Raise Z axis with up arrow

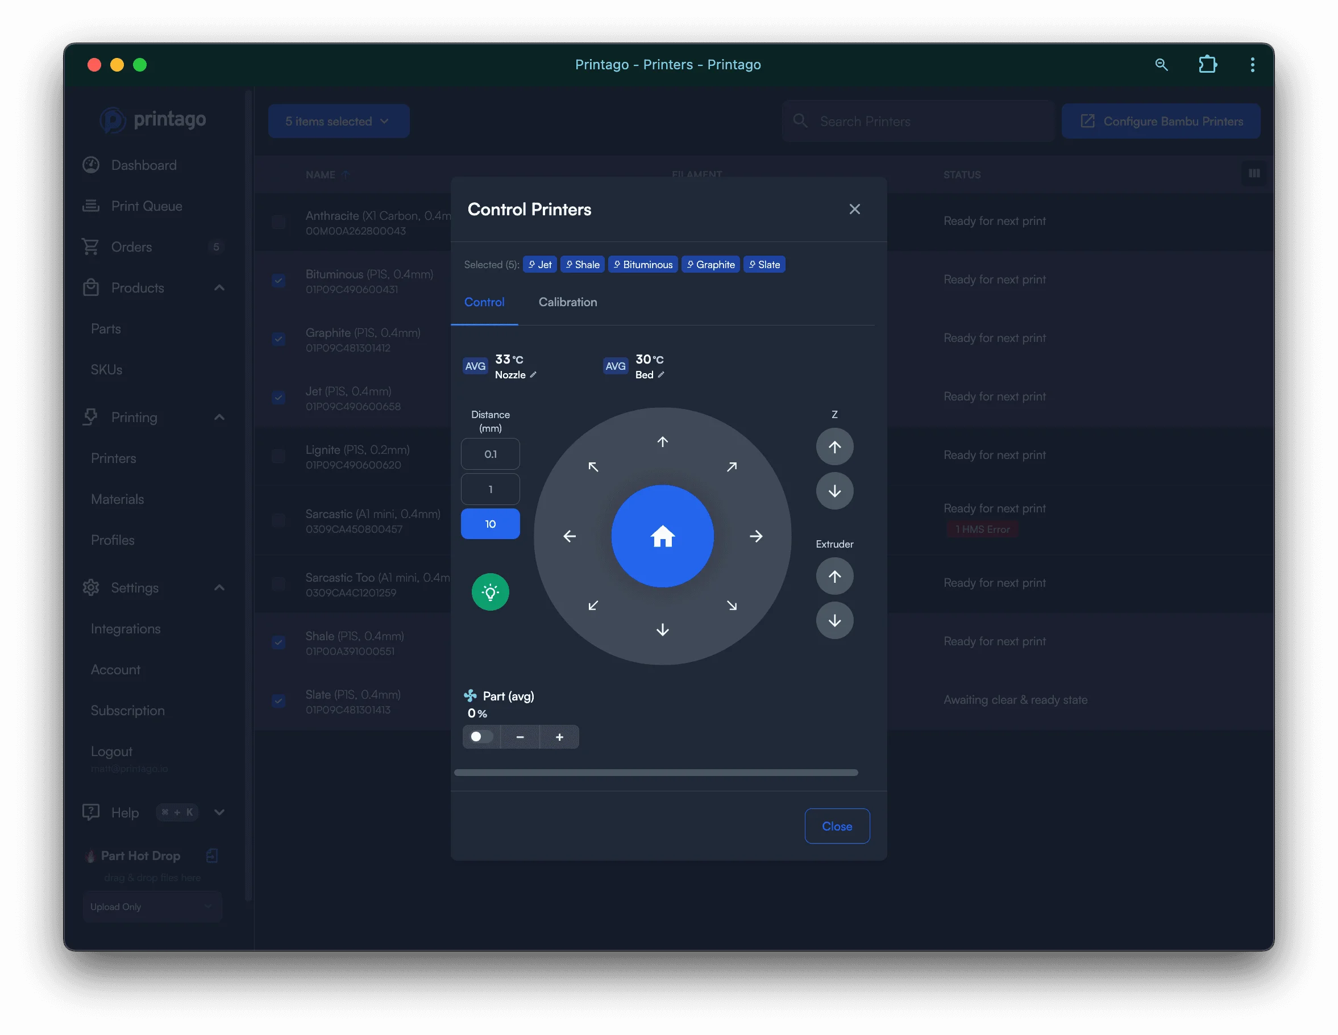[834, 446]
